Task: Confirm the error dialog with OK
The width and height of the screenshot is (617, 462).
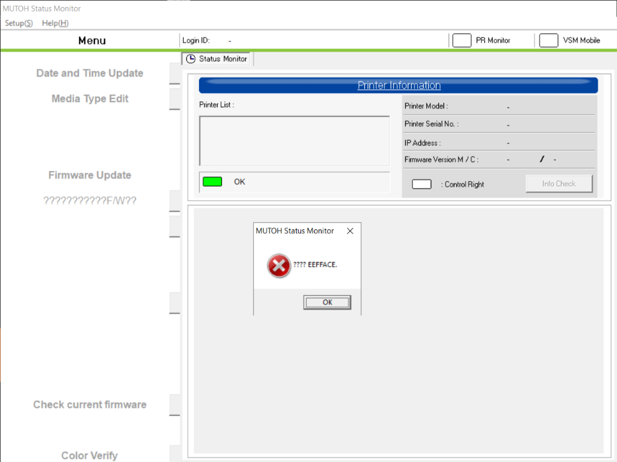Action: 327,302
